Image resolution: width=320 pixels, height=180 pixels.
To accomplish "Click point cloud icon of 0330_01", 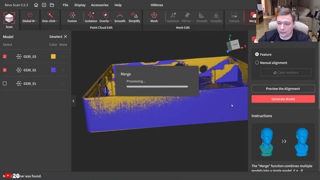I will 19,83.
